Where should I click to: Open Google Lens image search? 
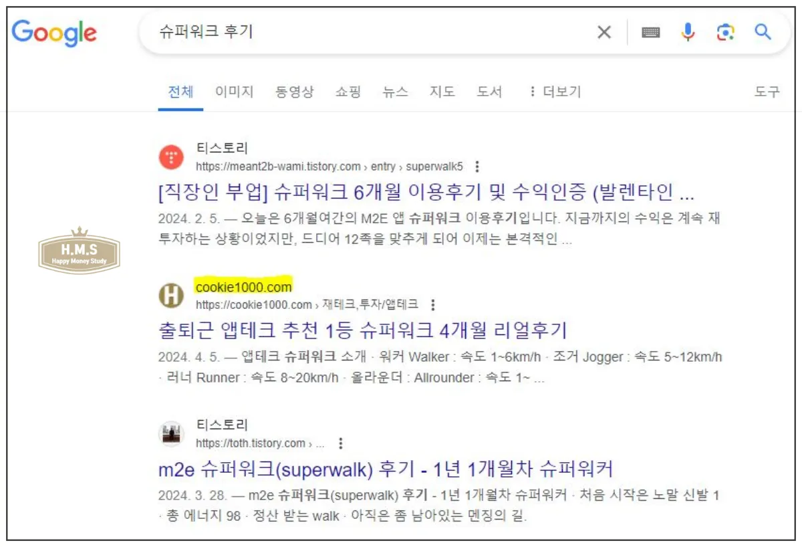click(726, 31)
